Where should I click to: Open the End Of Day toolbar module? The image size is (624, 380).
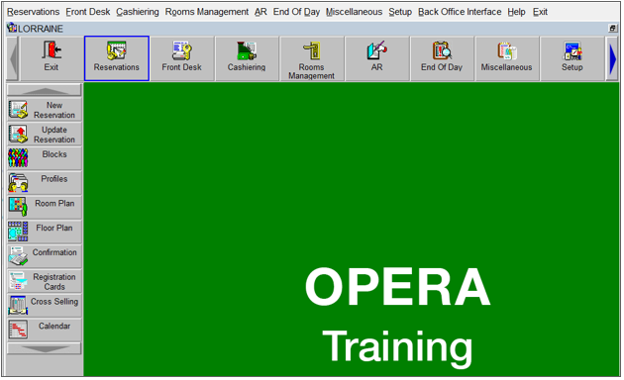pos(442,58)
